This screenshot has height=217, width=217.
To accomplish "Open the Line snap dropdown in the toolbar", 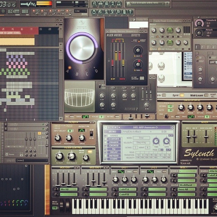I will pos(81,11).
